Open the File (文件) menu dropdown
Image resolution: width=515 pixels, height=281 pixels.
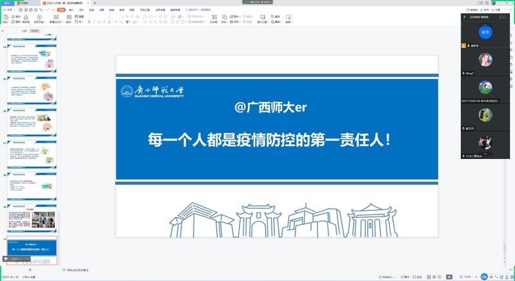(x=9, y=10)
